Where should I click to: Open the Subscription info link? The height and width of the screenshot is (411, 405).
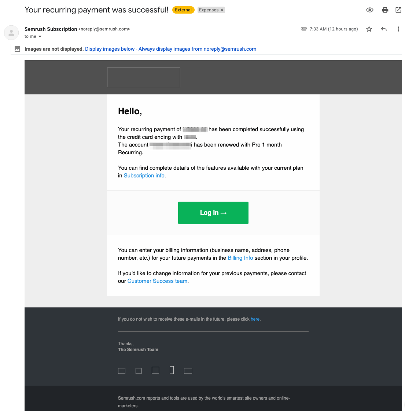(144, 176)
